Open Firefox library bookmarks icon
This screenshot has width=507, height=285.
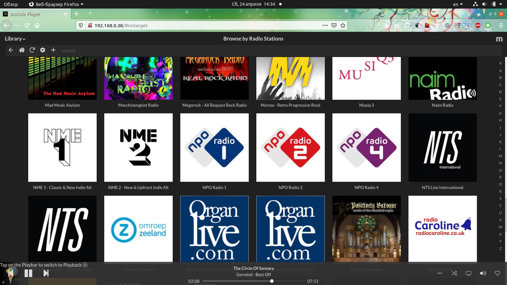click(x=396, y=25)
